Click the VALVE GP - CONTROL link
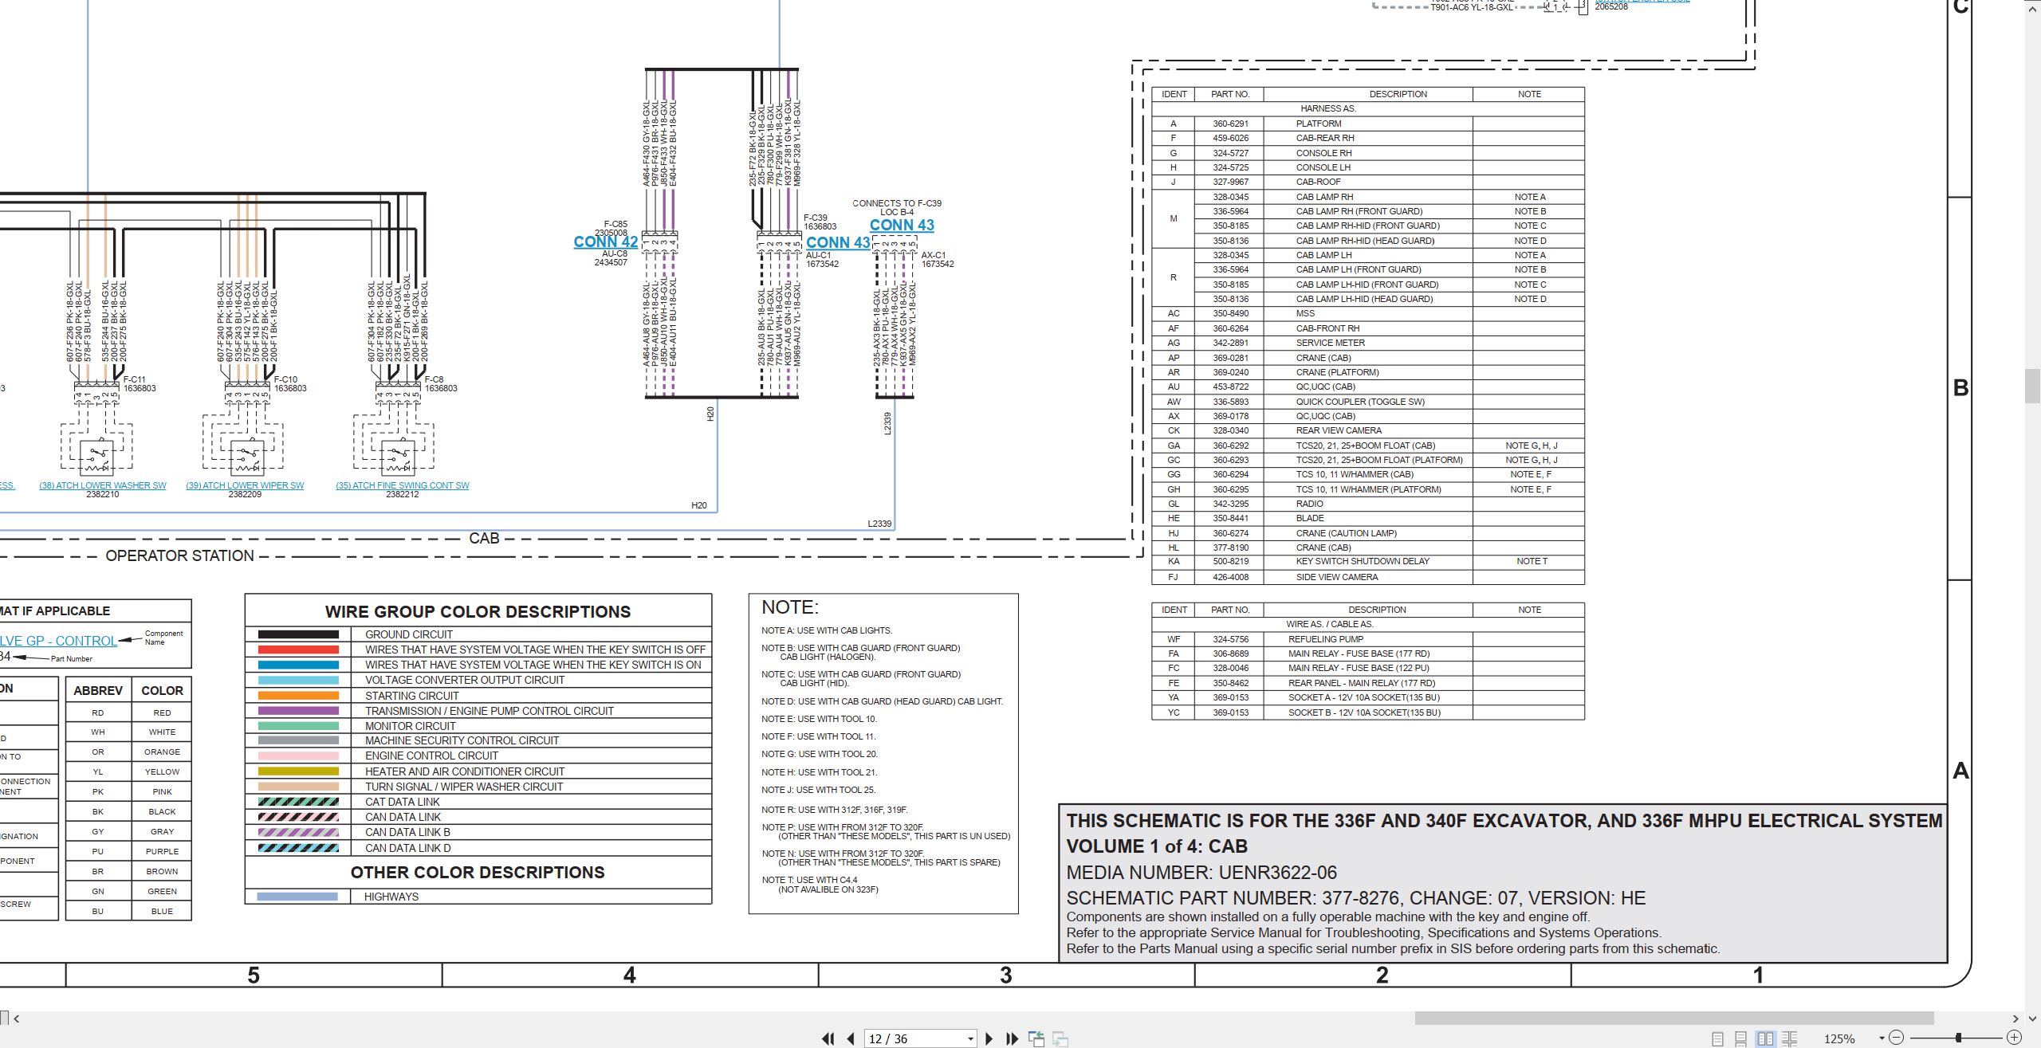Screen dimensions: 2041x1048 click(57, 641)
